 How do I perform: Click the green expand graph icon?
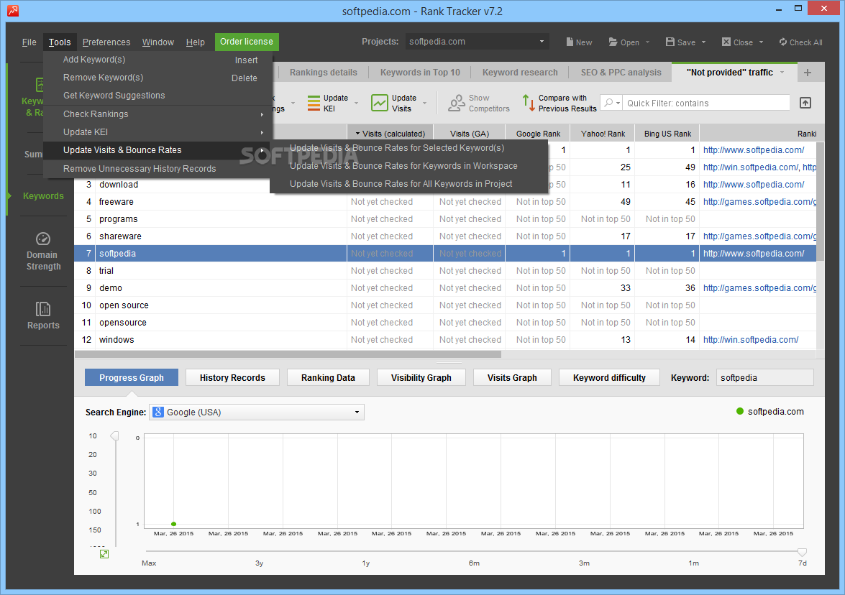click(x=104, y=554)
